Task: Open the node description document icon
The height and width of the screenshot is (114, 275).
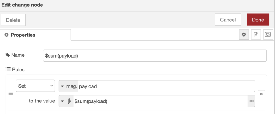Action: tap(256, 35)
